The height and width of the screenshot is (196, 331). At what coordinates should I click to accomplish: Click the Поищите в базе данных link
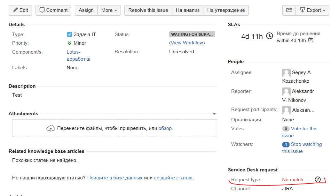[x=115, y=178]
